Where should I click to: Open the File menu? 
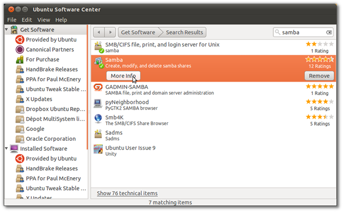12,20
